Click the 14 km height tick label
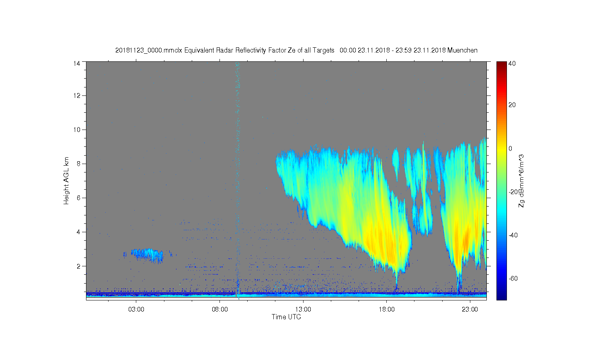The width and height of the screenshot is (603, 361). [76, 63]
